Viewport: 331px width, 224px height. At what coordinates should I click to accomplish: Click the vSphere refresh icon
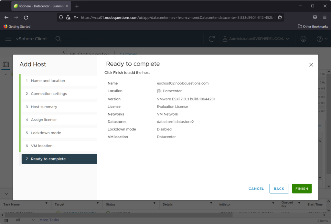(x=212, y=39)
